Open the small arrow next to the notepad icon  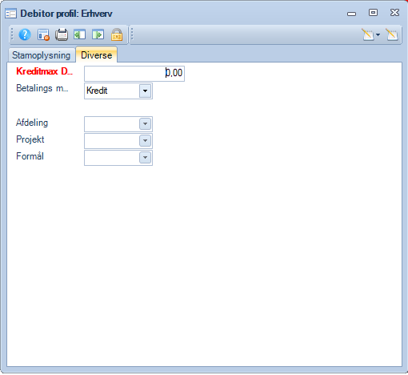(x=378, y=34)
